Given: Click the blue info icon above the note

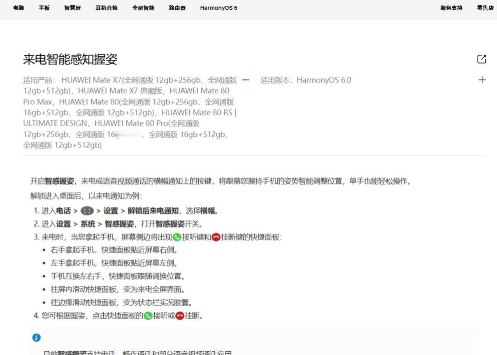Looking at the screenshot, I should (x=37, y=337).
